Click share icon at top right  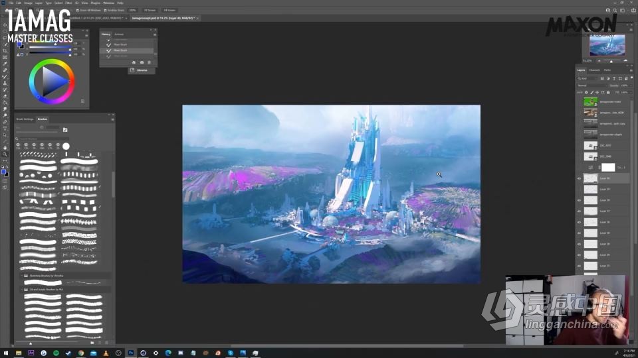(633, 10)
